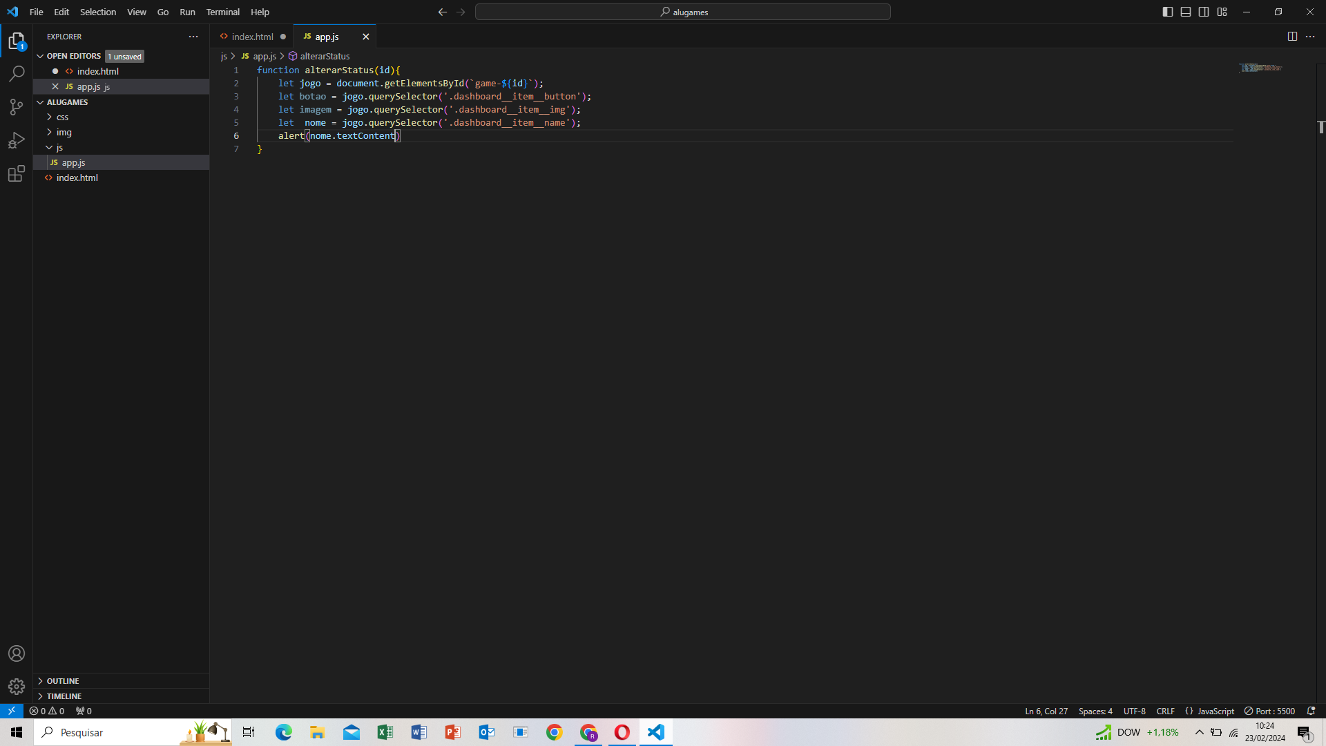Select the app.js editor tab

[x=327, y=37]
